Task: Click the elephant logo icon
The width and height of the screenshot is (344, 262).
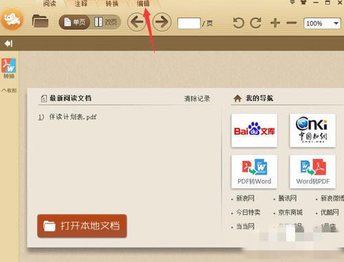Action: [12, 19]
